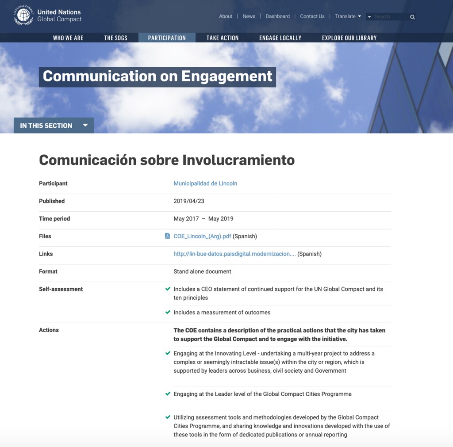453x447 pixels.
Task: Download the COE_Lincoln_(Arg).pdf file
Action: [x=202, y=236]
